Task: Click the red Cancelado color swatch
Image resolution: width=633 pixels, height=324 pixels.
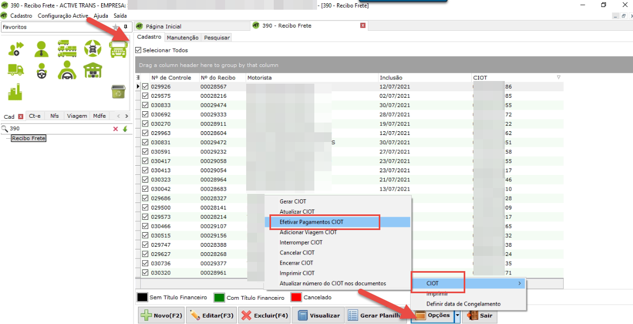Action: pos(296,298)
